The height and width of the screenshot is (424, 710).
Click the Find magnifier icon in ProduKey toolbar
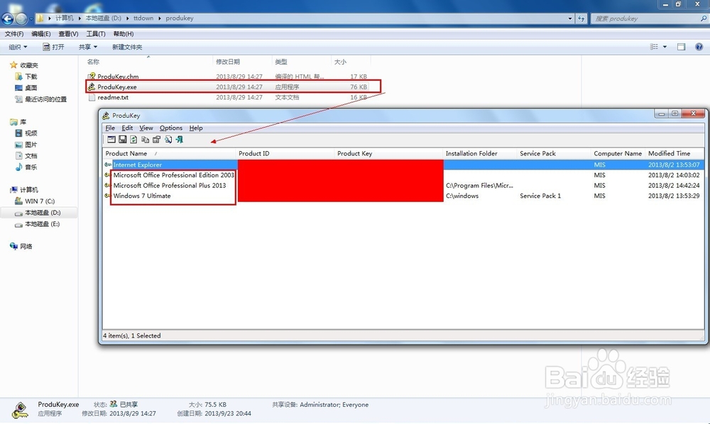168,140
